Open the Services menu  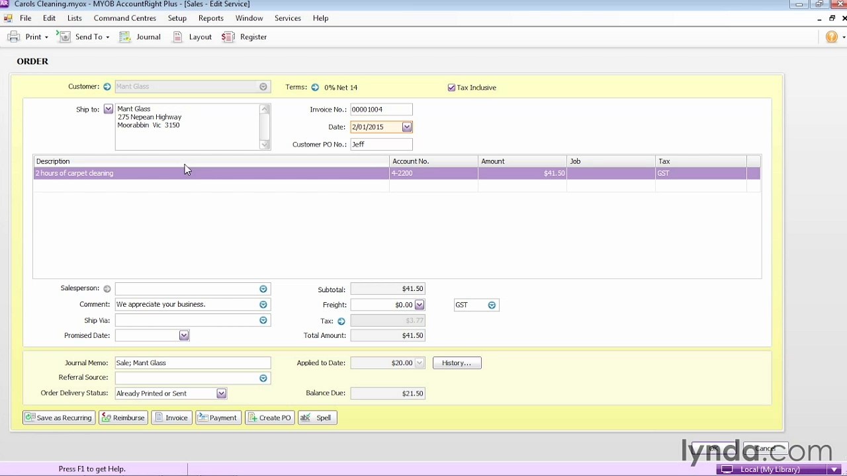click(288, 19)
